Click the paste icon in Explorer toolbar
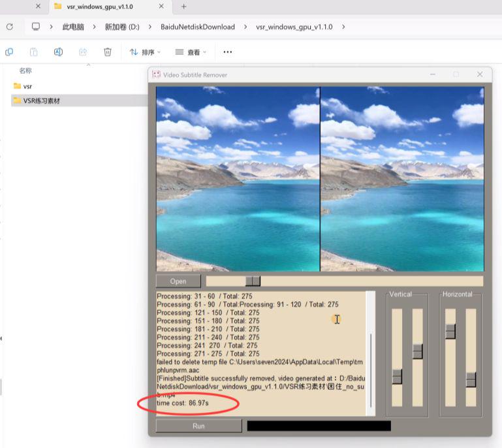Image resolution: width=502 pixels, height=448 pixels. coord(33,52)
